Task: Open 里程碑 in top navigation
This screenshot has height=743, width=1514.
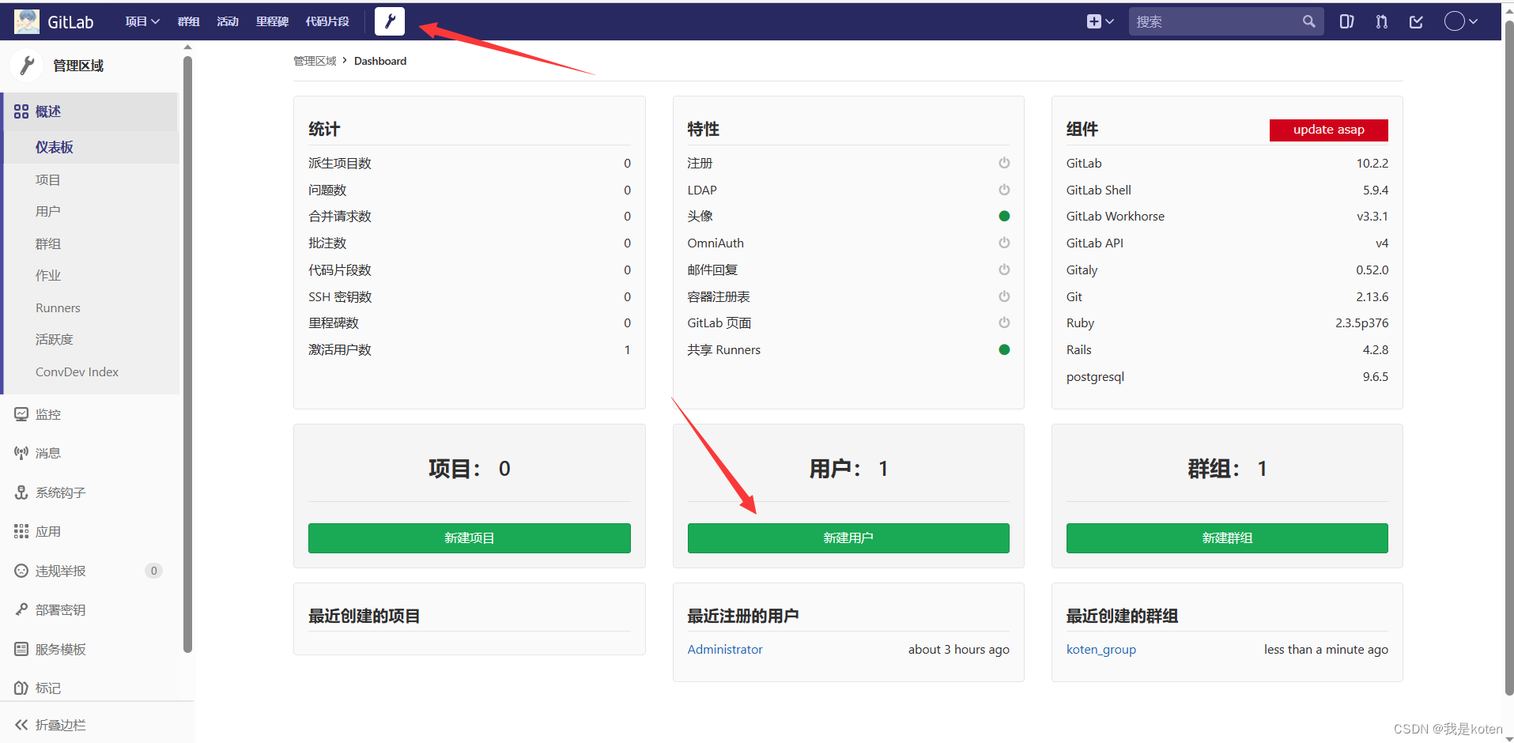Action: (x=272, y=21)
